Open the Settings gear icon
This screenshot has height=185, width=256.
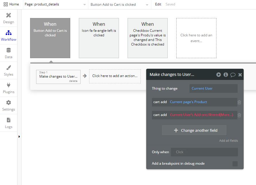pos(9,103)
